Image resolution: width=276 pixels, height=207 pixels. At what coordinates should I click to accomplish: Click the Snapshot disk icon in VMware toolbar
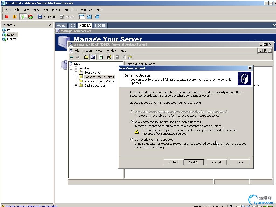click(x=40, y=17)
